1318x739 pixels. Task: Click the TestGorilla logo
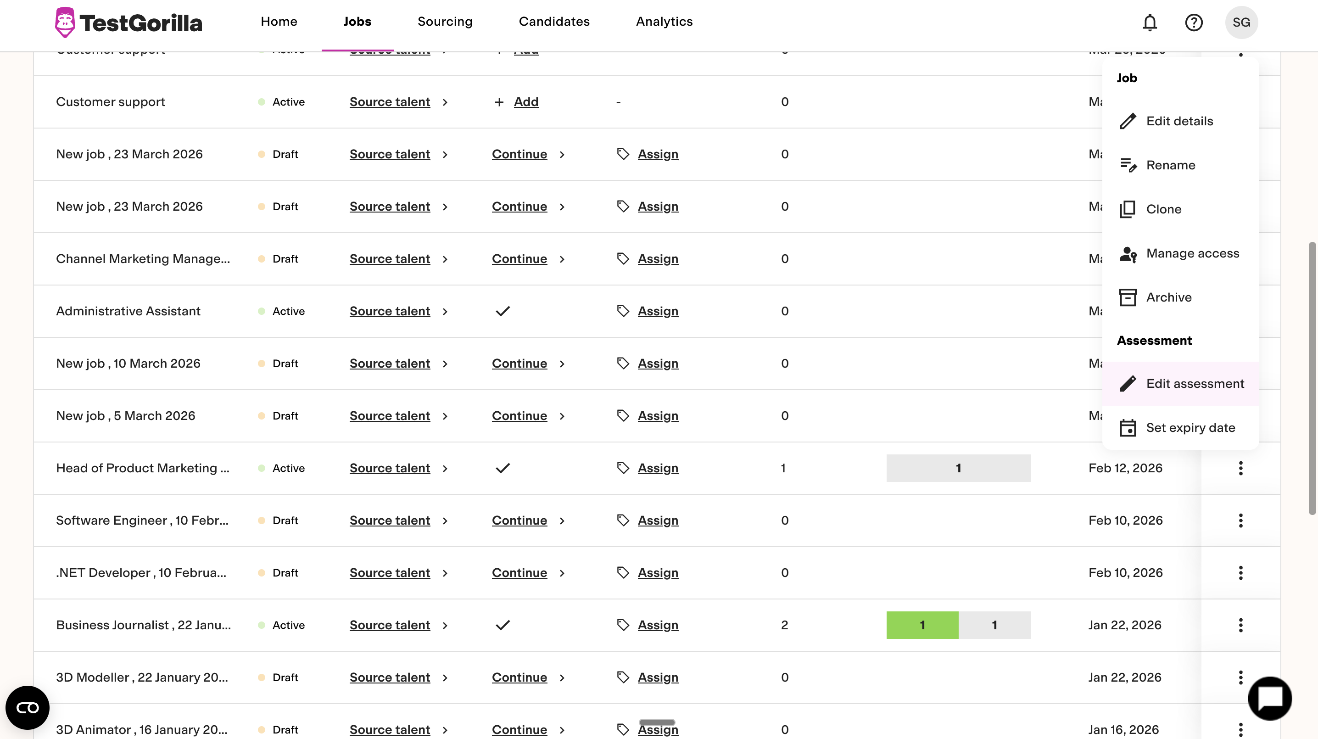tap(128, 22)
